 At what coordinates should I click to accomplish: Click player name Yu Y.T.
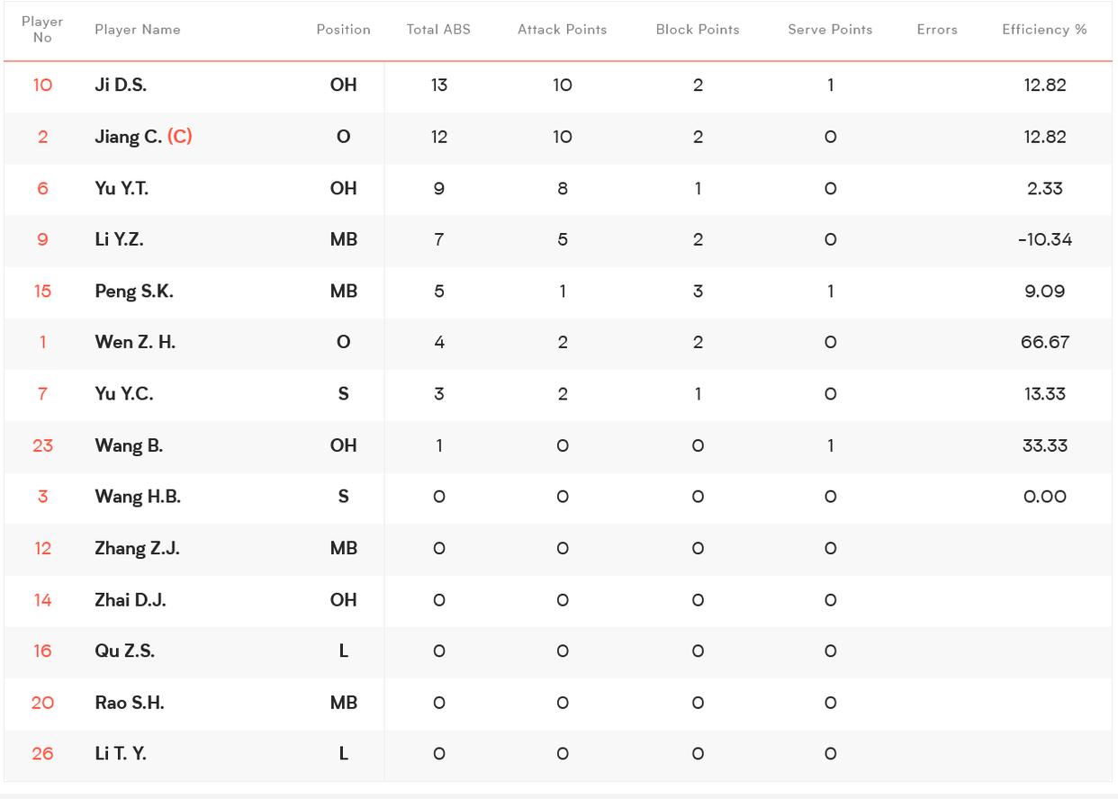[122, 188]
